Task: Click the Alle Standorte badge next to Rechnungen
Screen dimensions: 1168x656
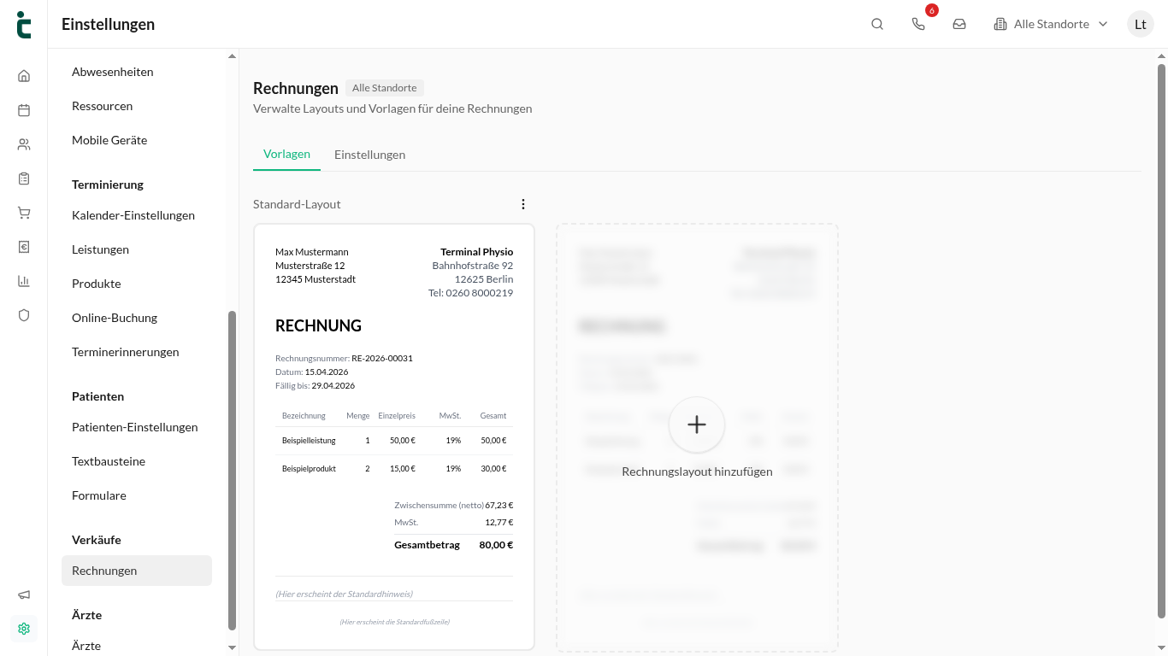Action: coord(385,88)
